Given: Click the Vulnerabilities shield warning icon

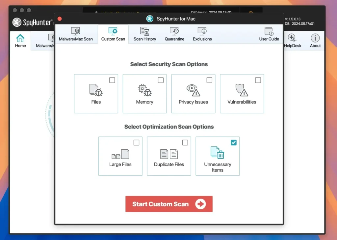Looking at the screenshot, I should coord(242,90).
